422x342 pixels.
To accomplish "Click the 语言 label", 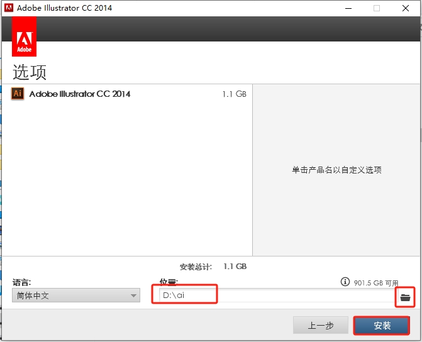I will tap(22, 282).
